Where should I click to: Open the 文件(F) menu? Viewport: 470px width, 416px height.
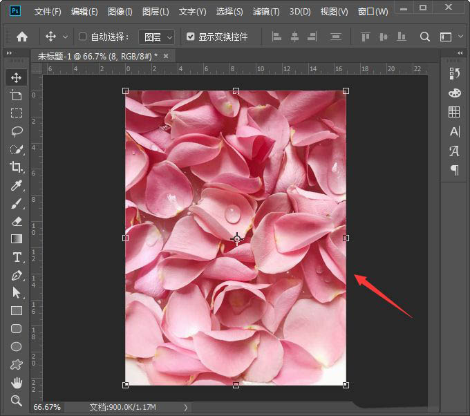coord(48,12)
